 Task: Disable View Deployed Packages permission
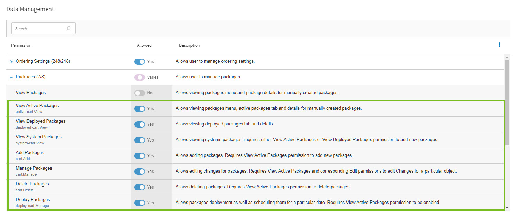140,124
